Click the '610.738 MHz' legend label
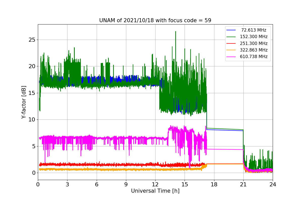This screenshot has height=202, width=303. tap(254, 57)
